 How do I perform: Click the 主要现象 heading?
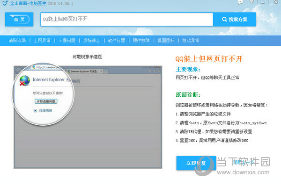[188, 69]
